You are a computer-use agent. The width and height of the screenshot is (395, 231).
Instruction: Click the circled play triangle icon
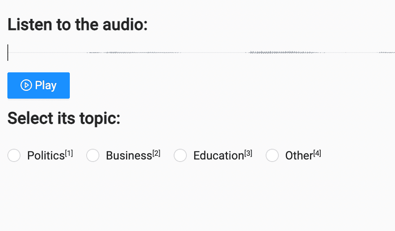[x=26, y=85]
